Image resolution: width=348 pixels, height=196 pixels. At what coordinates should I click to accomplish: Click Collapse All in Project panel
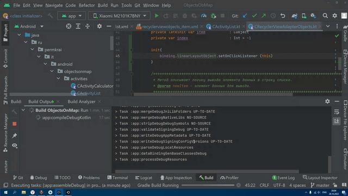pos(88,26)
